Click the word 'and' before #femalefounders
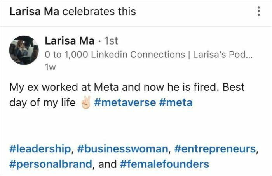 tap(108, 164)
